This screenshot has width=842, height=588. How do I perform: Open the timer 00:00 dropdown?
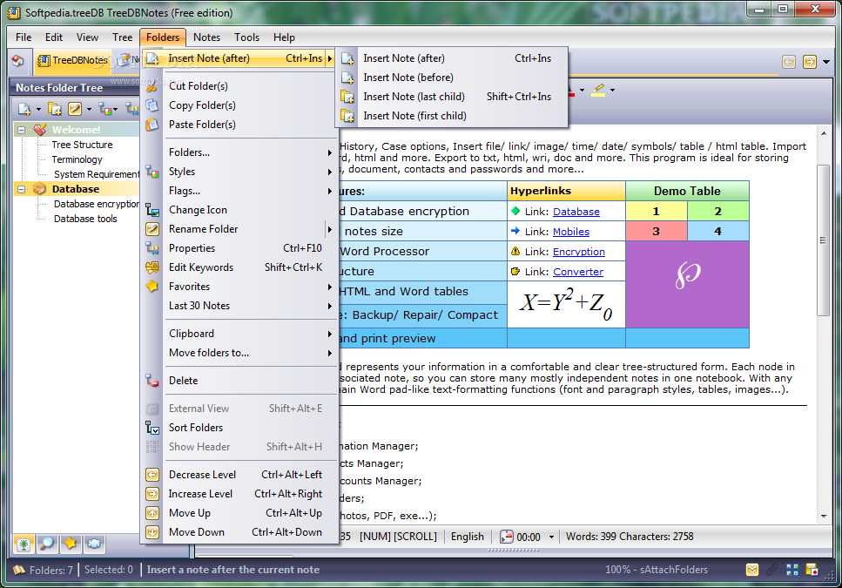coord(551,537)
